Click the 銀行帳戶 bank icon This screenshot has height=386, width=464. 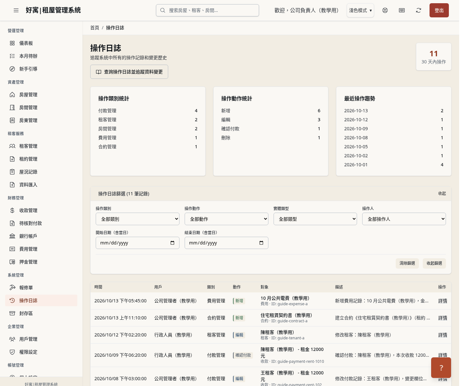[x=12, y=236]
